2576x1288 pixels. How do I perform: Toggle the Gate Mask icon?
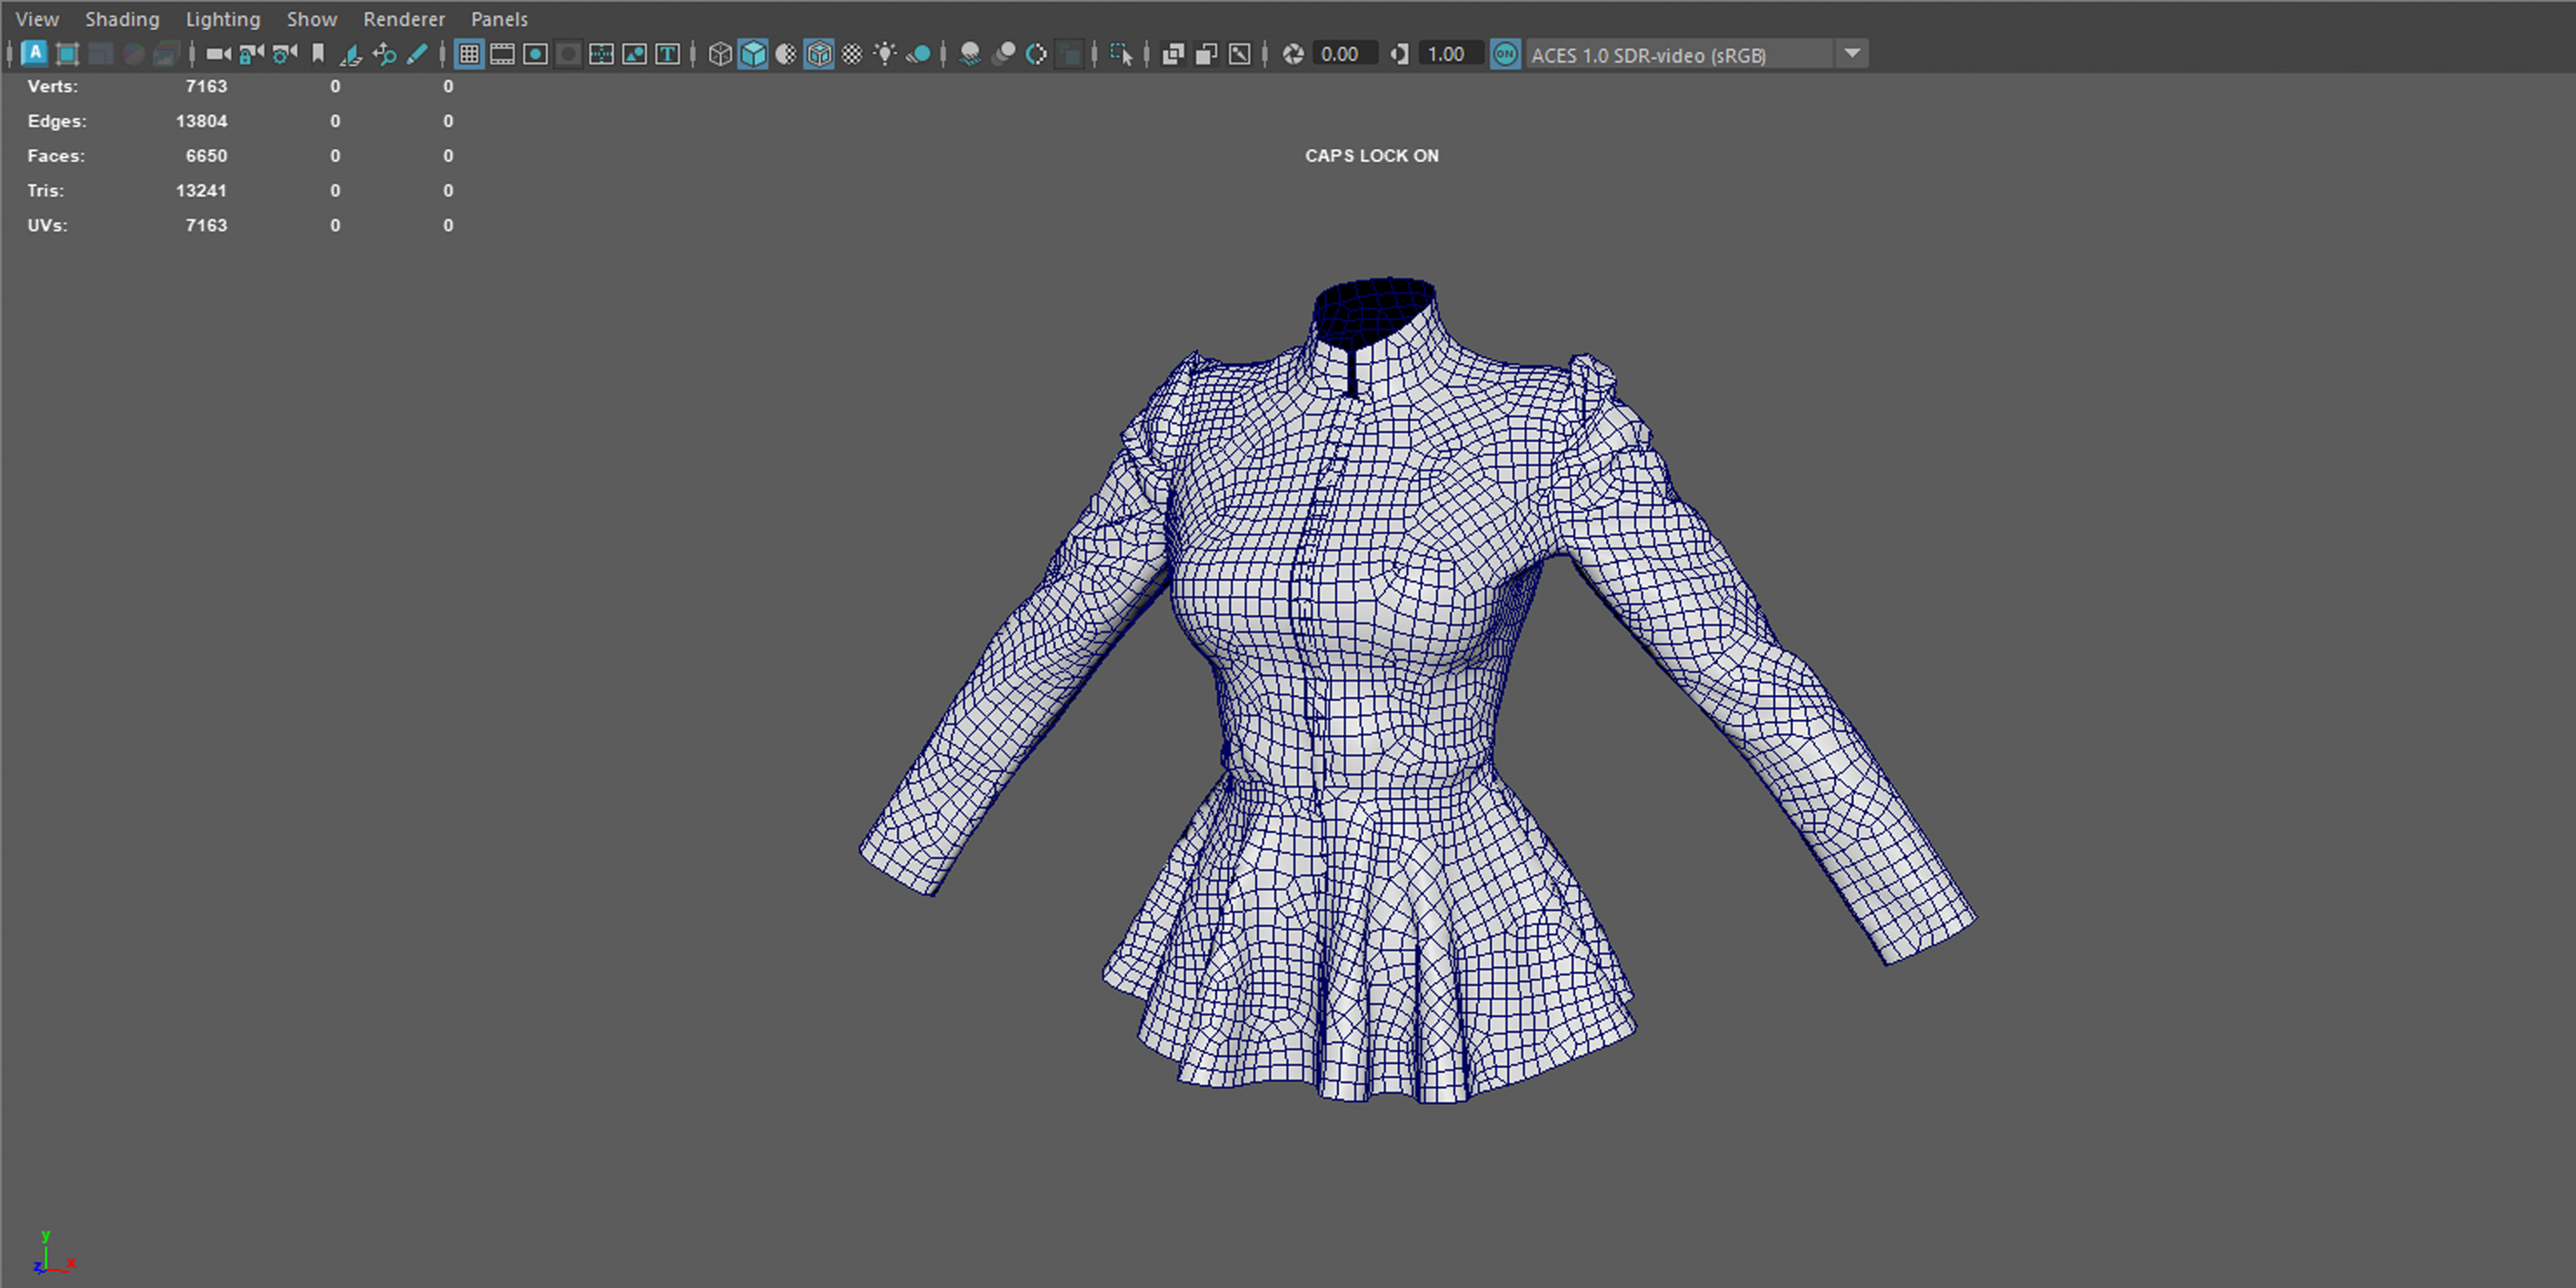[568, 54]
